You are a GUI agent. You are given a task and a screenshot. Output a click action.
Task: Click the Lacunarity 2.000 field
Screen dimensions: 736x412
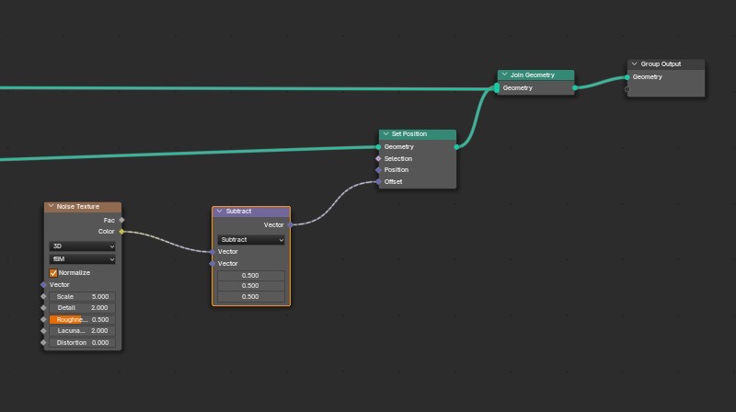point(82,331)
